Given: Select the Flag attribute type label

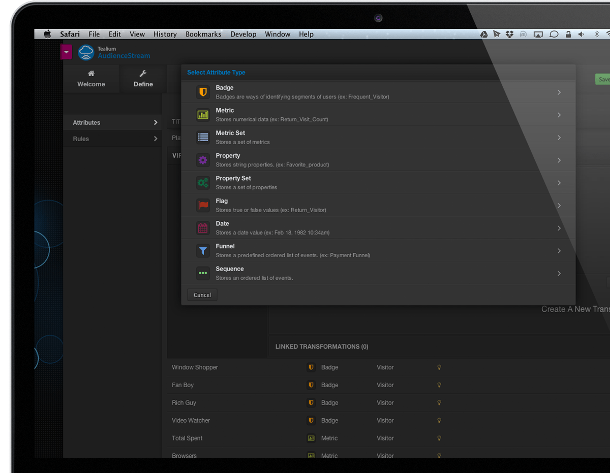Looking at the screenshot, I should [222, 201].
